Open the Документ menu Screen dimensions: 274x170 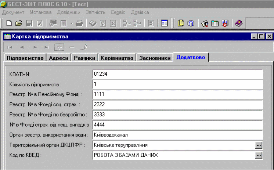(x=13, y=12)
